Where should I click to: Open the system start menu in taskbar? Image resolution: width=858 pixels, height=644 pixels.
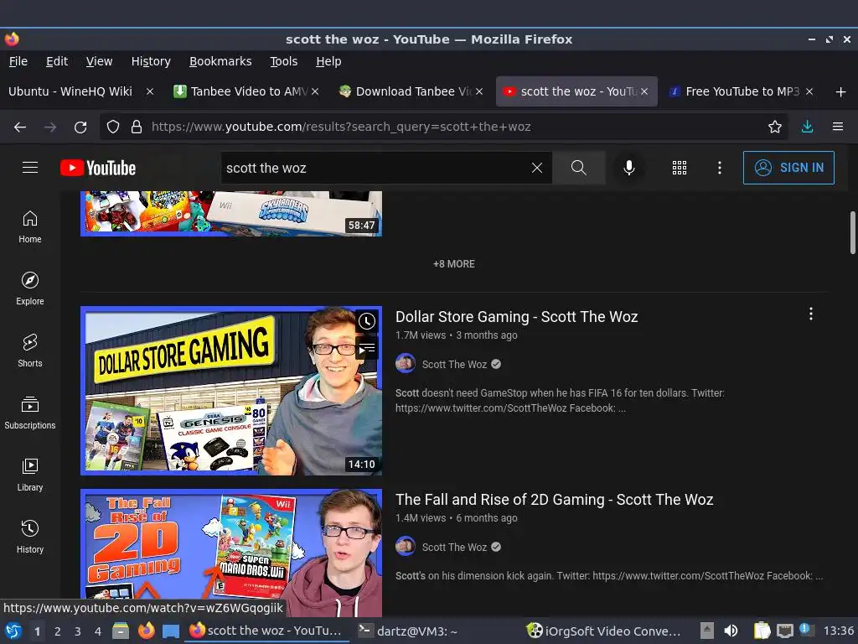pyautogui.click(x=13, y=631)
